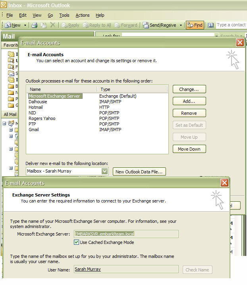Open the Help menu
Viewport: 247px width, 285px height.
pyautogui.click(x=100, y=15)
